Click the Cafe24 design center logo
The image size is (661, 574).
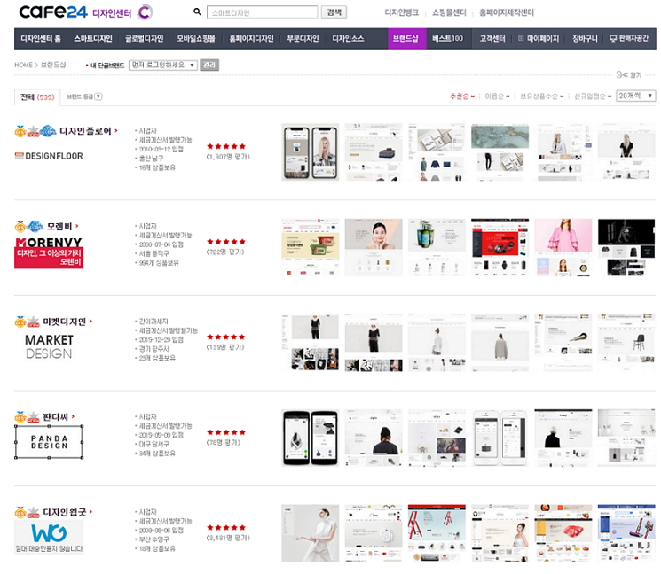tap(75, 12)
